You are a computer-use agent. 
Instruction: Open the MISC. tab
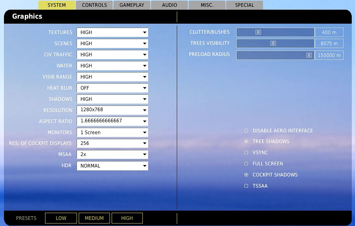207,5
